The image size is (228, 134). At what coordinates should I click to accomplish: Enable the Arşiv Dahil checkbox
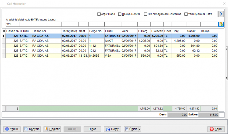pos(99,14)
